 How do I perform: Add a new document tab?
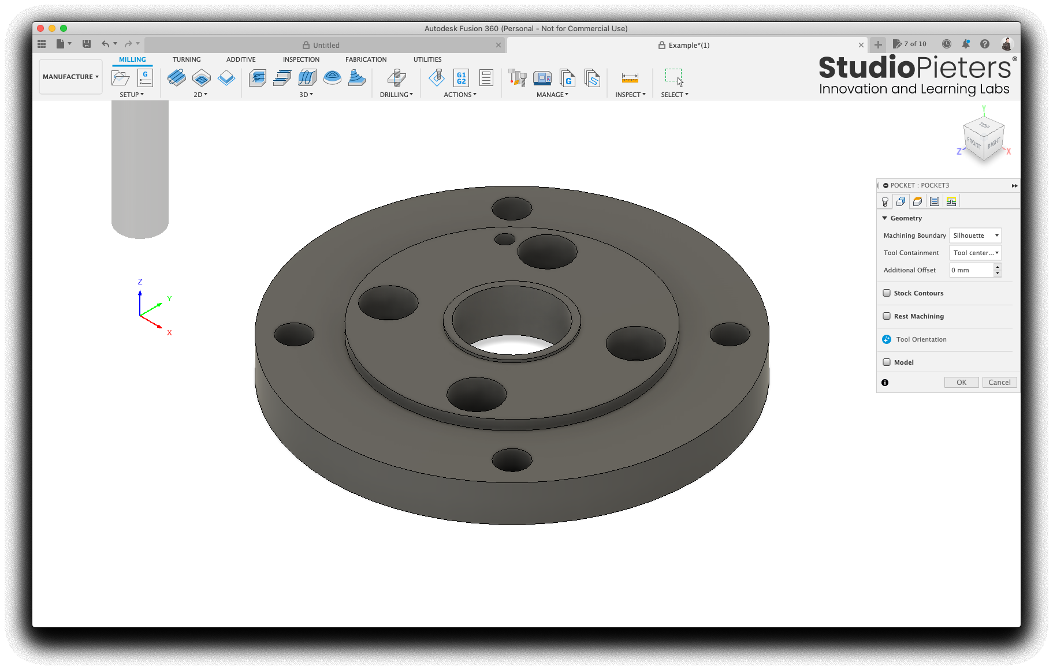click(x=878, y=44)
